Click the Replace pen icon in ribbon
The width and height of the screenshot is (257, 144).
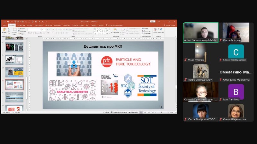tap(161, 29)
